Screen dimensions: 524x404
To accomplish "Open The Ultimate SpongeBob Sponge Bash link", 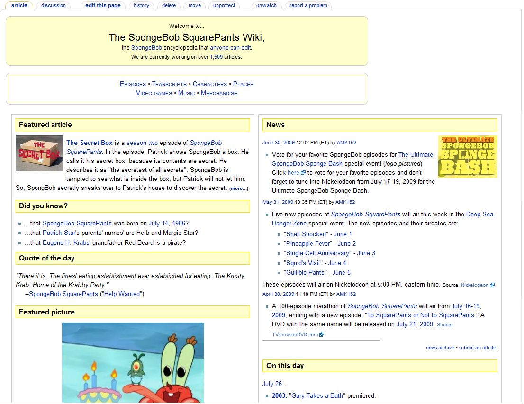I will [352, 159].
